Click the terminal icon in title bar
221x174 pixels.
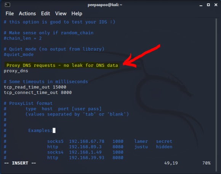(7, 5)
